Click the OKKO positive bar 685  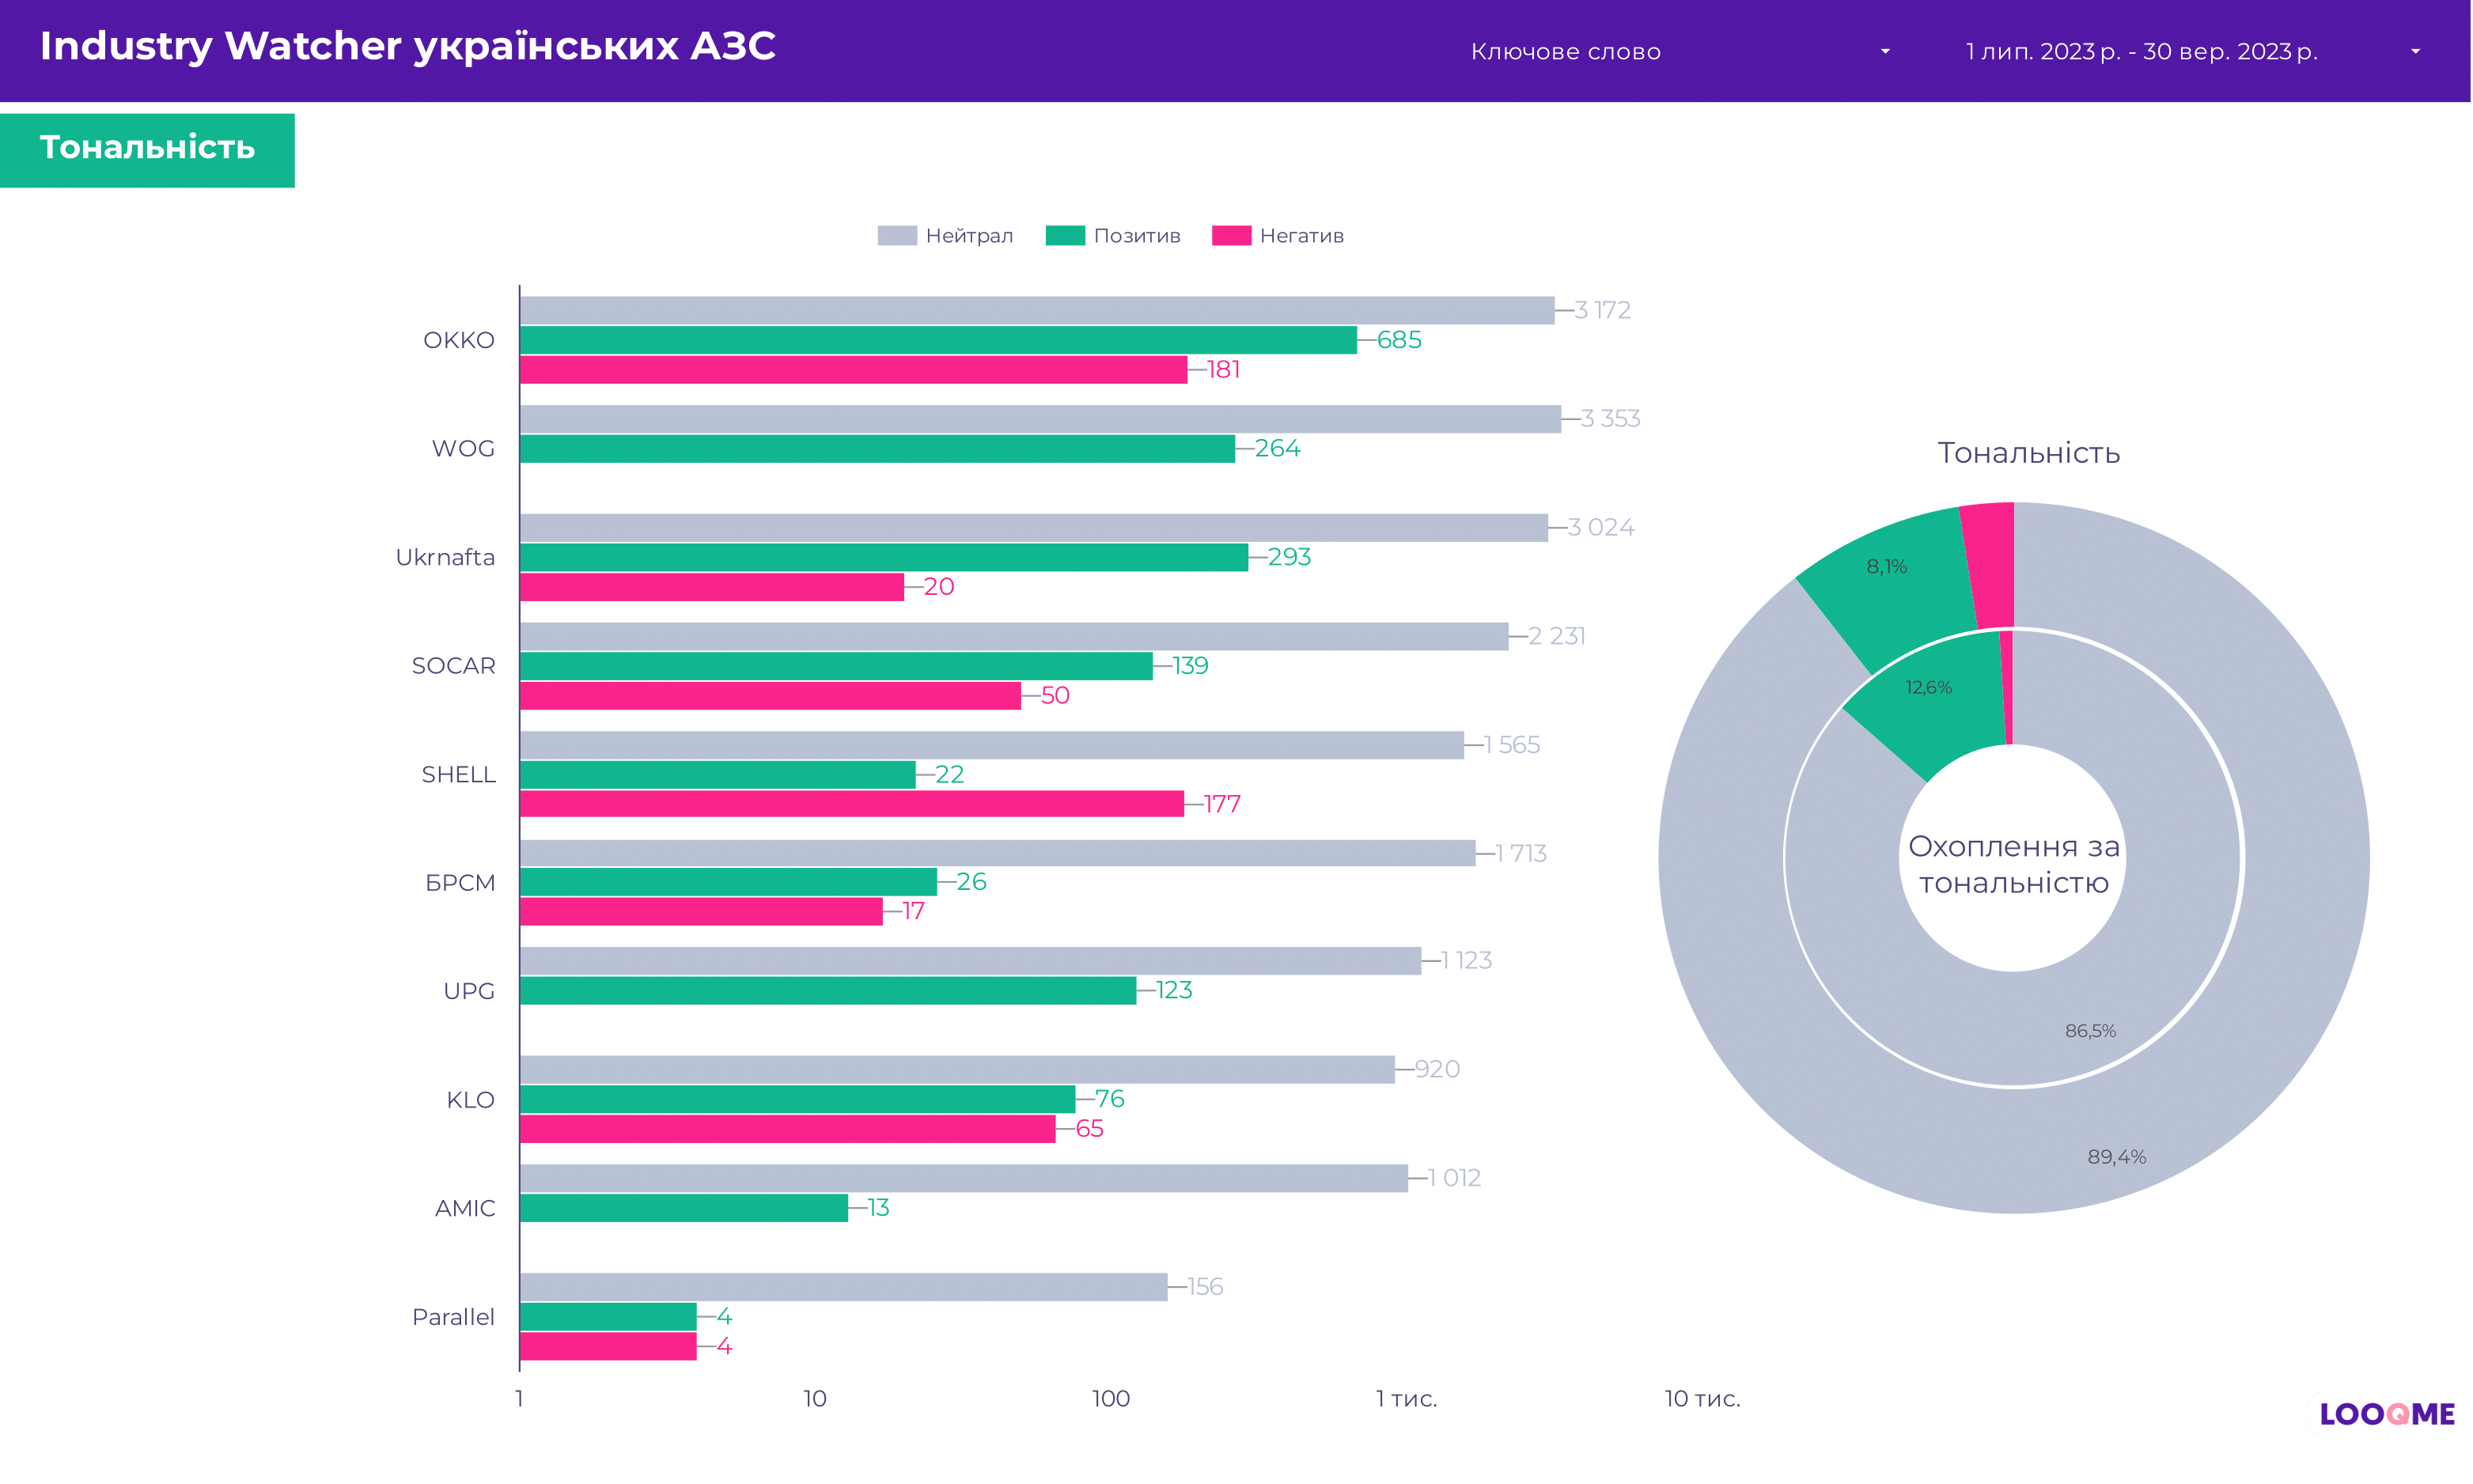pos(938,340)
